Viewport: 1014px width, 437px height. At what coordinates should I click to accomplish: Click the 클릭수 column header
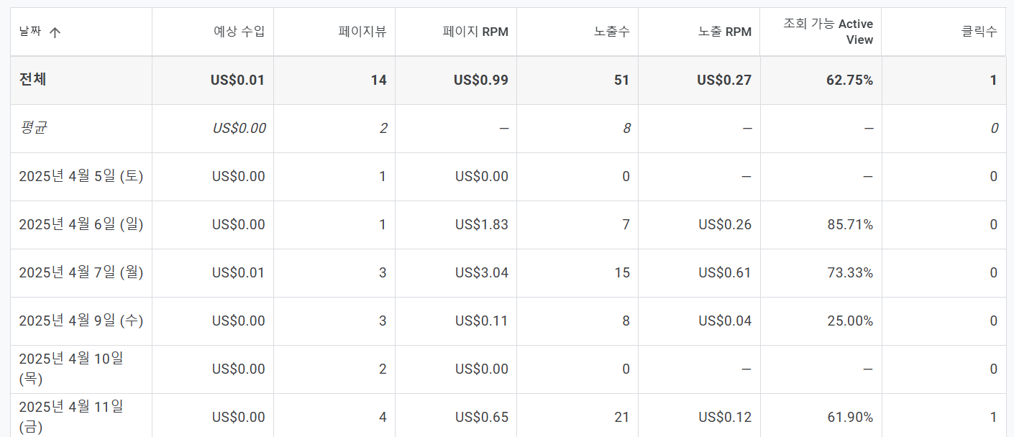pos(979,32)
